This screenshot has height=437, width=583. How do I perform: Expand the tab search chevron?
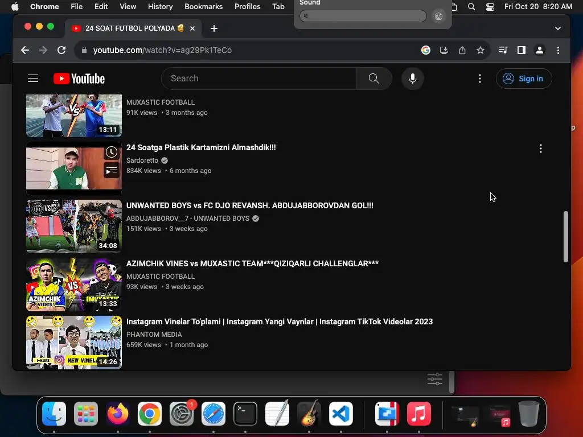click(x=558, y=28)
